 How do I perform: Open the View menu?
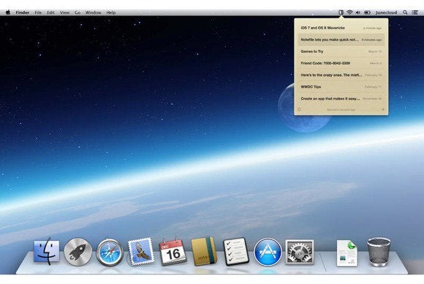tap(64, 12)
